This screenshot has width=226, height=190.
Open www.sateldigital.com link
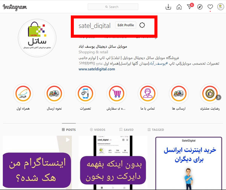[x=97, y=69]
